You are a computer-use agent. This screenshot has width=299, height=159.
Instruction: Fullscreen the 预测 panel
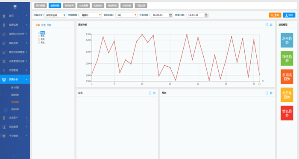point(267,93)
